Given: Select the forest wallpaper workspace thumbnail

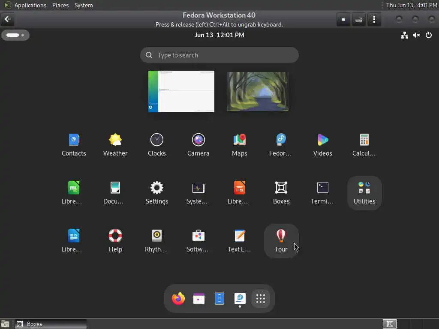Looking at the screenshot, I should pos(258,91).
